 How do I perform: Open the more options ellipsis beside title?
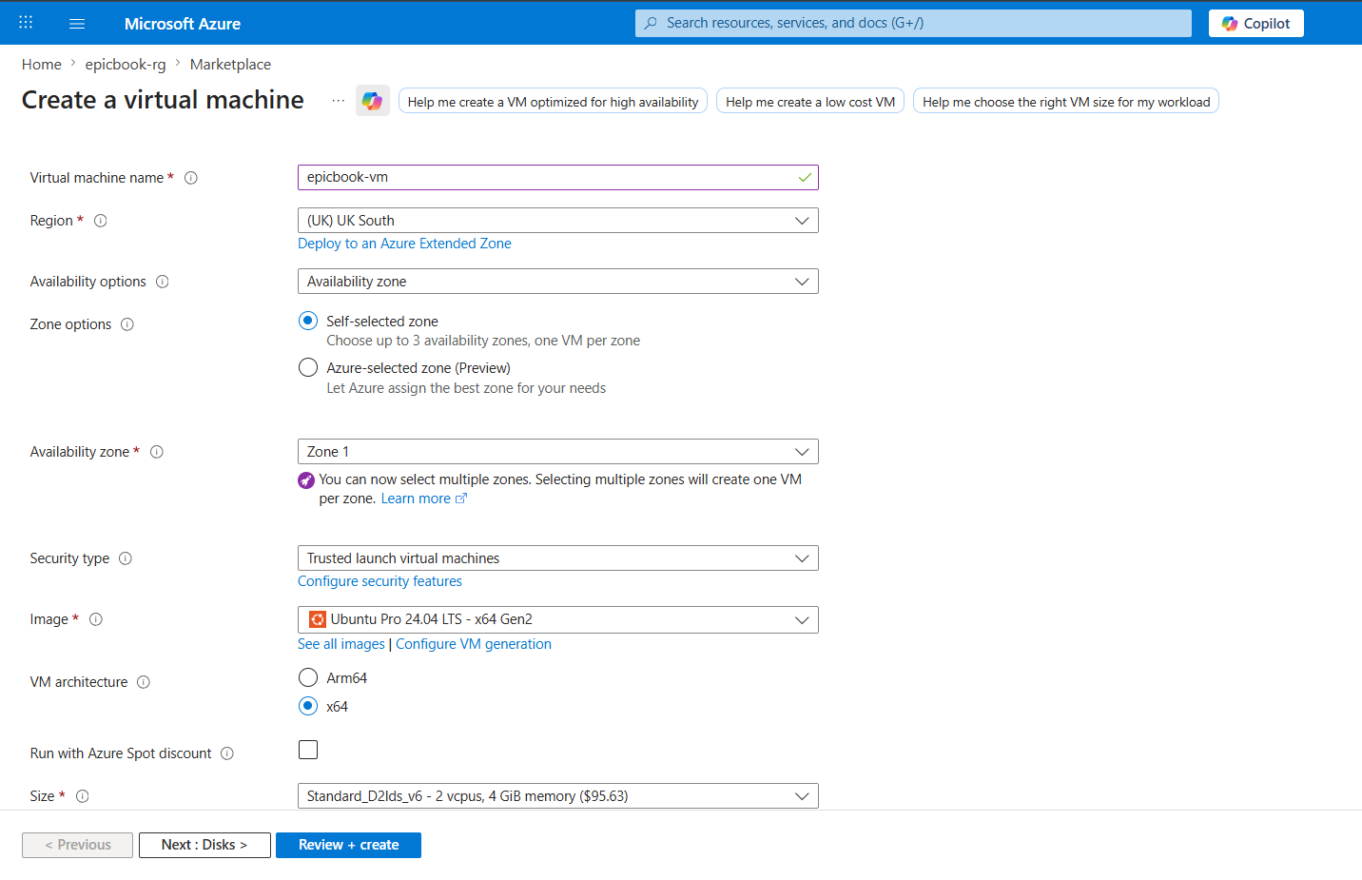tap(339, 101)
